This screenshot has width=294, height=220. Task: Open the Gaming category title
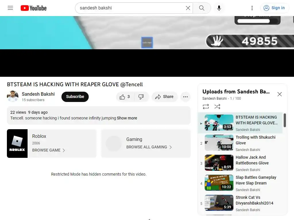pyautogui.click(x=134, y=140)
